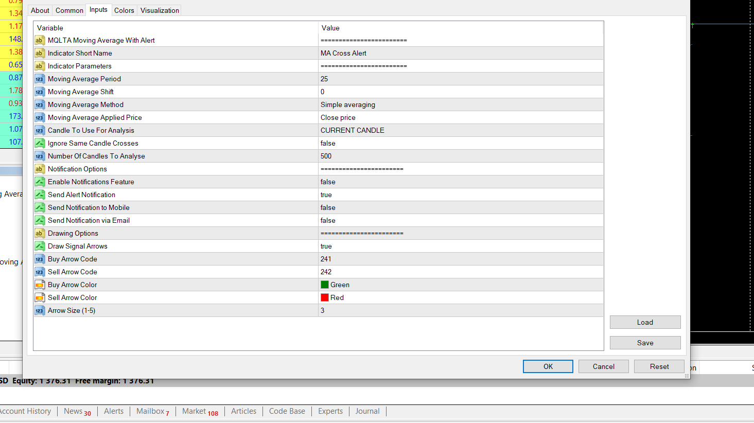Click the "ab" icon beside Indicator Short Name
Viewport: 754px width, 423px height.
click(x=40, y=53)
